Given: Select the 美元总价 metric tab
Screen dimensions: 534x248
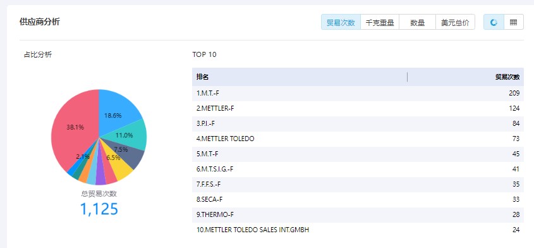Looking at the screenshot, I should tap(455, 23).
